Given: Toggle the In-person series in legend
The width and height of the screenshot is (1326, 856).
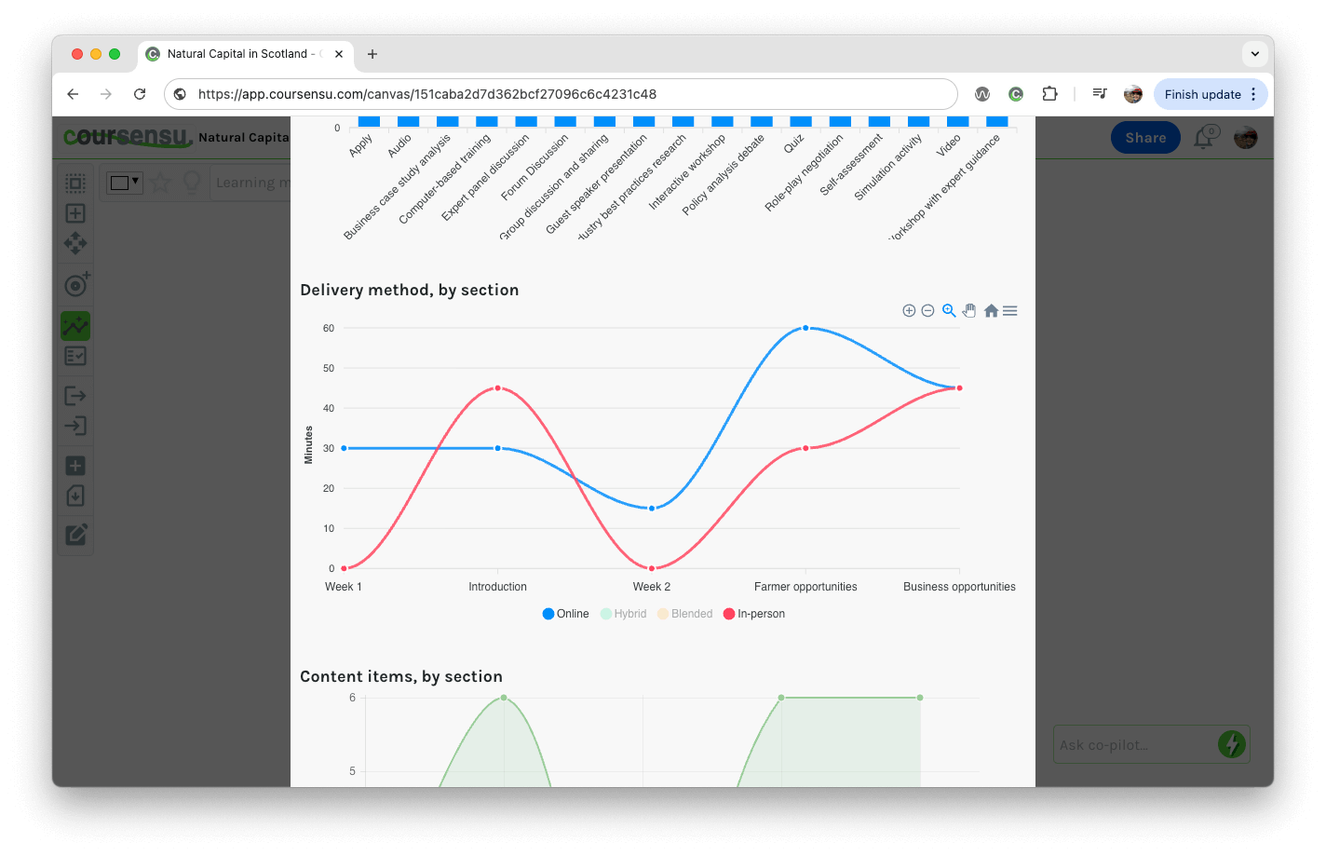Looking at the screenshot, I should 753,614.
